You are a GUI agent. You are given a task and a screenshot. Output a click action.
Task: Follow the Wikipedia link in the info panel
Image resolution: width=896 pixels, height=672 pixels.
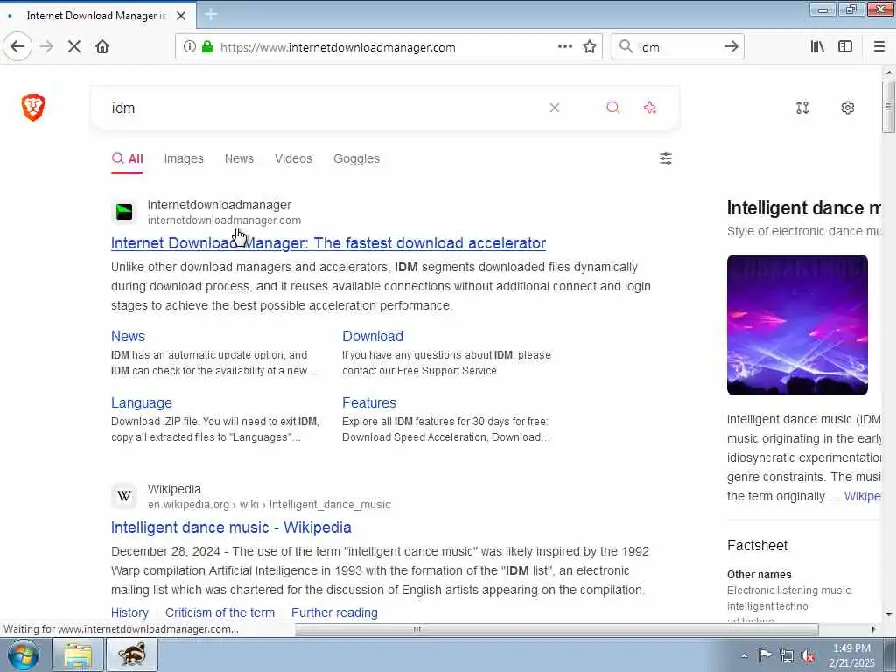click(862, 496)
